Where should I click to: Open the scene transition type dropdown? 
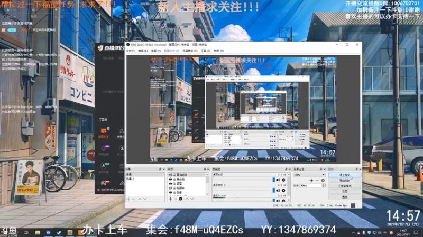point(310,175)
